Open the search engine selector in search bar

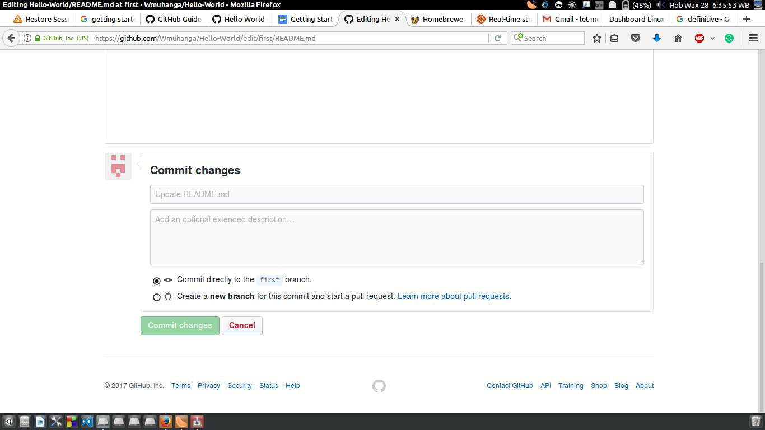(x=518, y=38)
